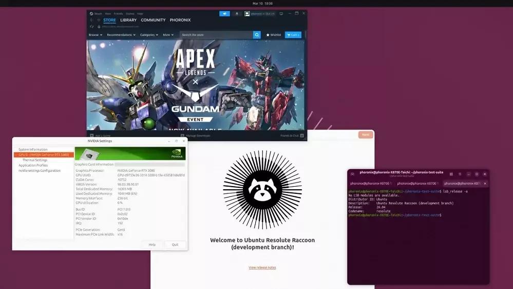The width and height of the screenshot is (513, 289).
Task: Expand the Categories dropdown
Action: click(x=149, y=35)
